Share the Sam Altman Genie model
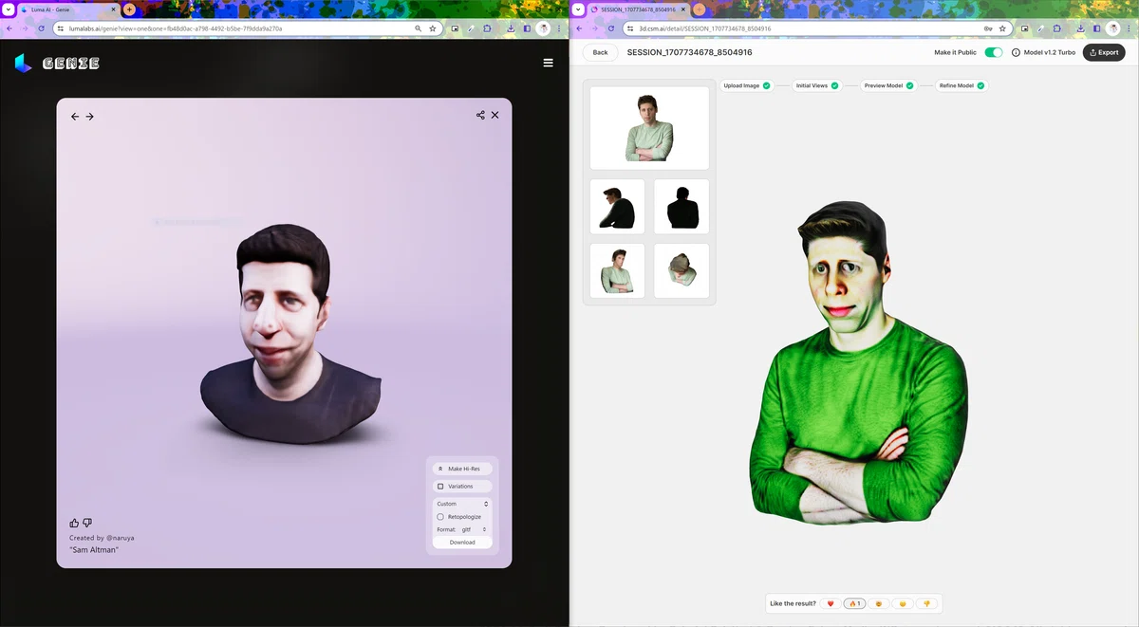Screen dimensions: 1139x627 pyautogui.click(x=480, y=115)
